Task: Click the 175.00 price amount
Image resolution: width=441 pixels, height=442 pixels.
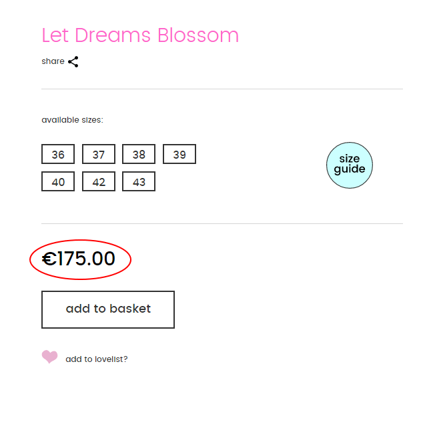Action: pos(87,259)
